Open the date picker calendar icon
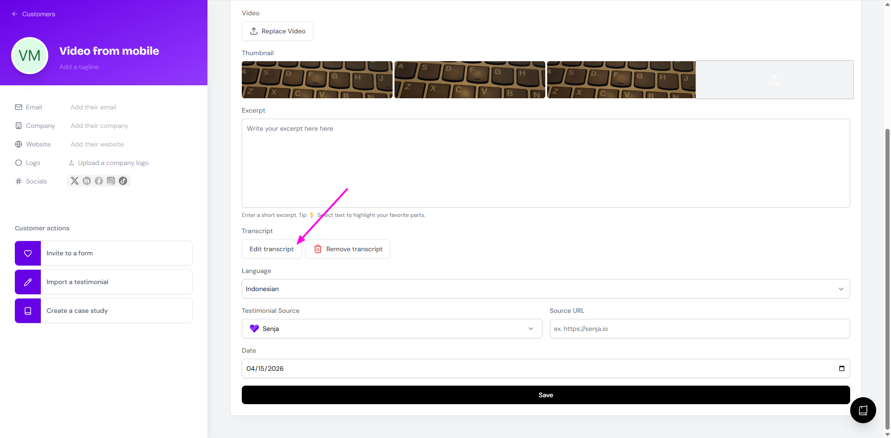Screen dimensions: 891x438 coord(841,368)
